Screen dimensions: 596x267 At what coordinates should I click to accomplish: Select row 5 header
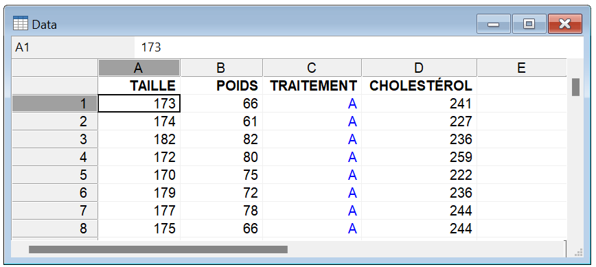coord(55,175)
